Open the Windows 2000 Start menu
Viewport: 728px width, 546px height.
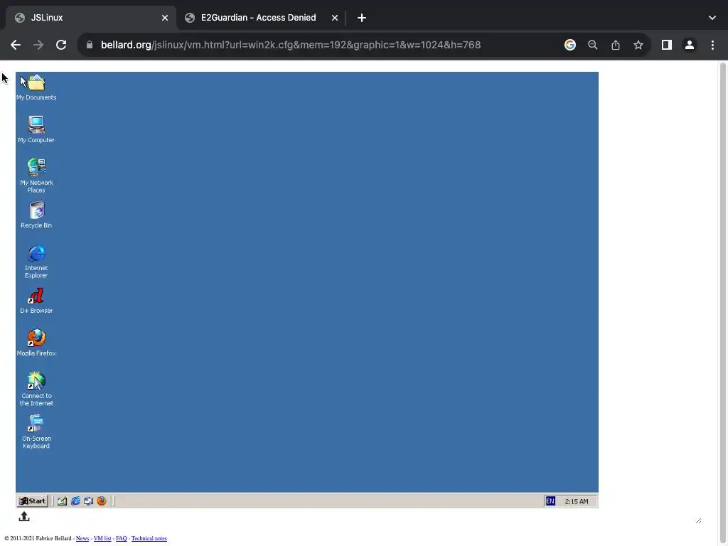point(33,501)
